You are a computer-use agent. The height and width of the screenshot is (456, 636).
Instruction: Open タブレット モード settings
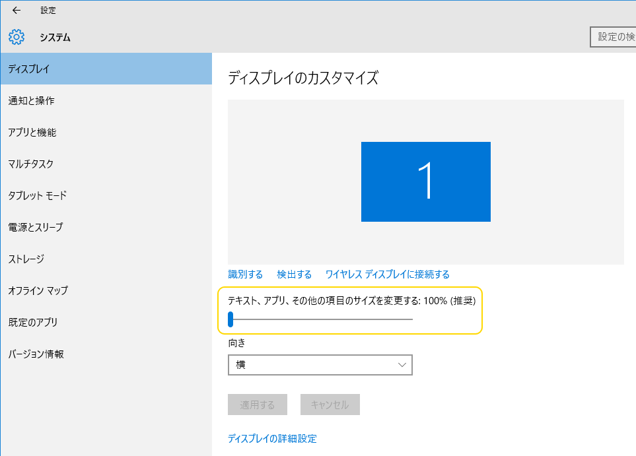point(106,195)
